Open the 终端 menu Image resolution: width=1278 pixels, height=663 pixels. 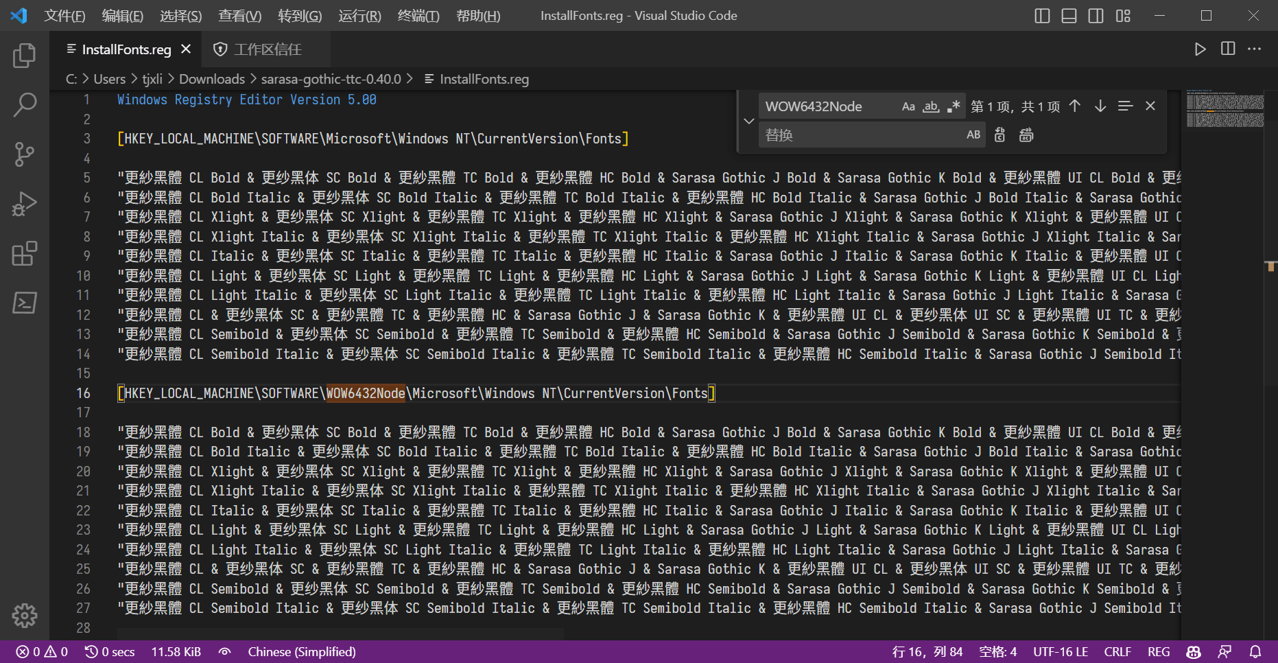[418, 15]
